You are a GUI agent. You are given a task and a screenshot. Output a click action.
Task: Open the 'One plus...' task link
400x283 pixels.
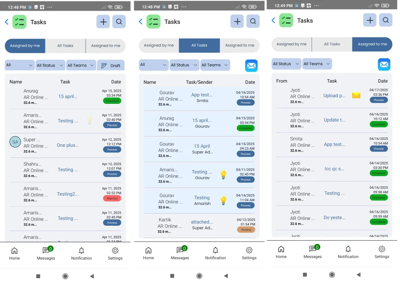pyautogui.click(x=68, y=145)
